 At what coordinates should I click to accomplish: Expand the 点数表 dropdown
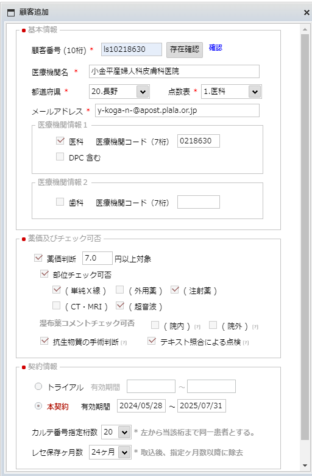point(232,92)
